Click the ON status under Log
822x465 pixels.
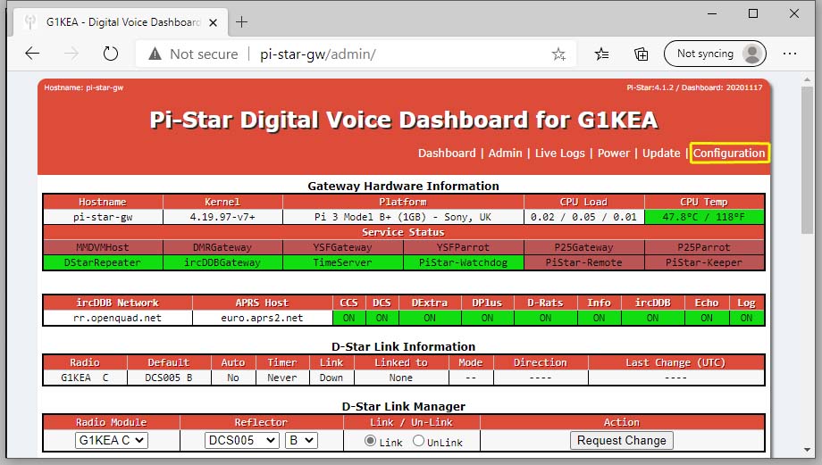(747, 318)
